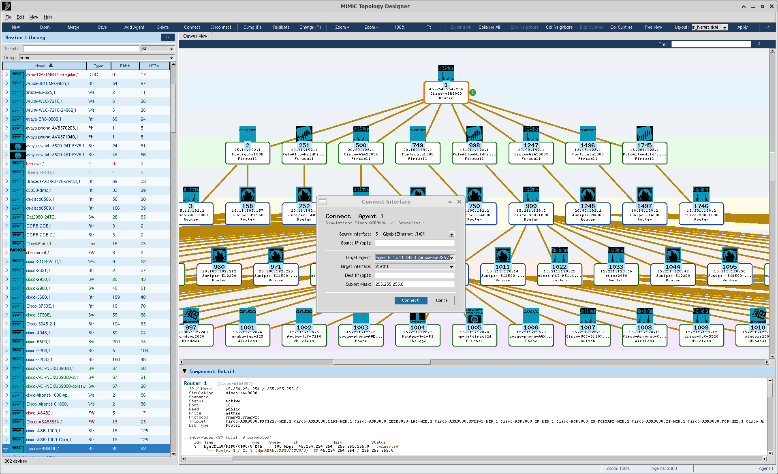778x474 pixels.
Task: Select Juniper EX2200 node 960 icon
Action: point(219,255)
